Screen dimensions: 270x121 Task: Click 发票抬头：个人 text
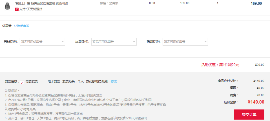pyautogui.click(x=73, y=82)
